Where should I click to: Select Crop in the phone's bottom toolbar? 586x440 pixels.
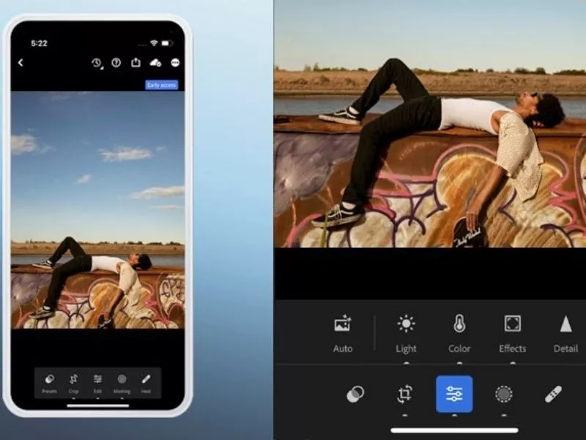tap(74, 384)
